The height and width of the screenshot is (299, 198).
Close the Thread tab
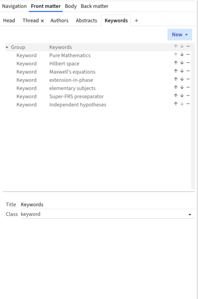pos(42,21)
